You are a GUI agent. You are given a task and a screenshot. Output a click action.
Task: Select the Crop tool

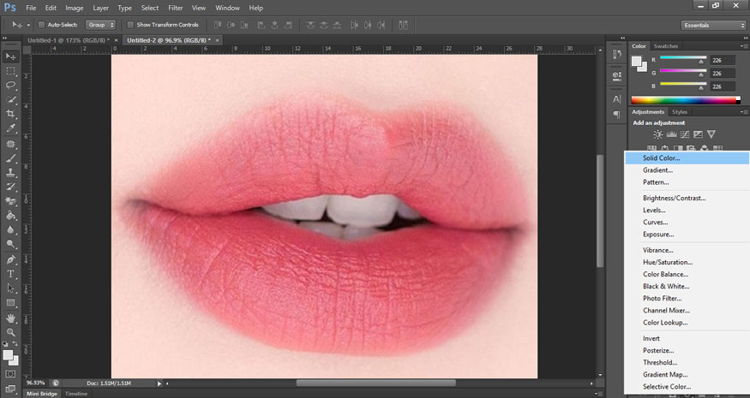coord(11,114)
